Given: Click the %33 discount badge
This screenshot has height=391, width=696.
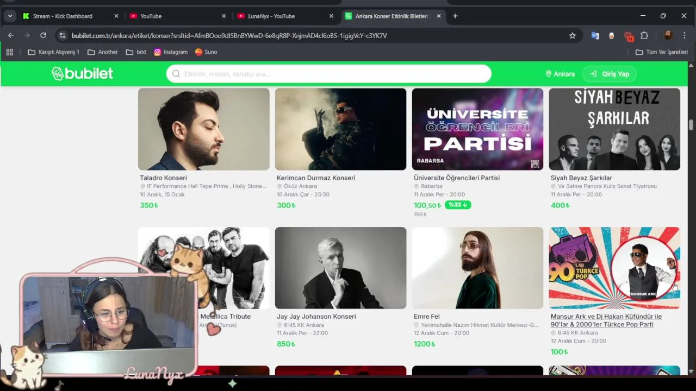Looking at the screenshot, I should click(458, 205).
